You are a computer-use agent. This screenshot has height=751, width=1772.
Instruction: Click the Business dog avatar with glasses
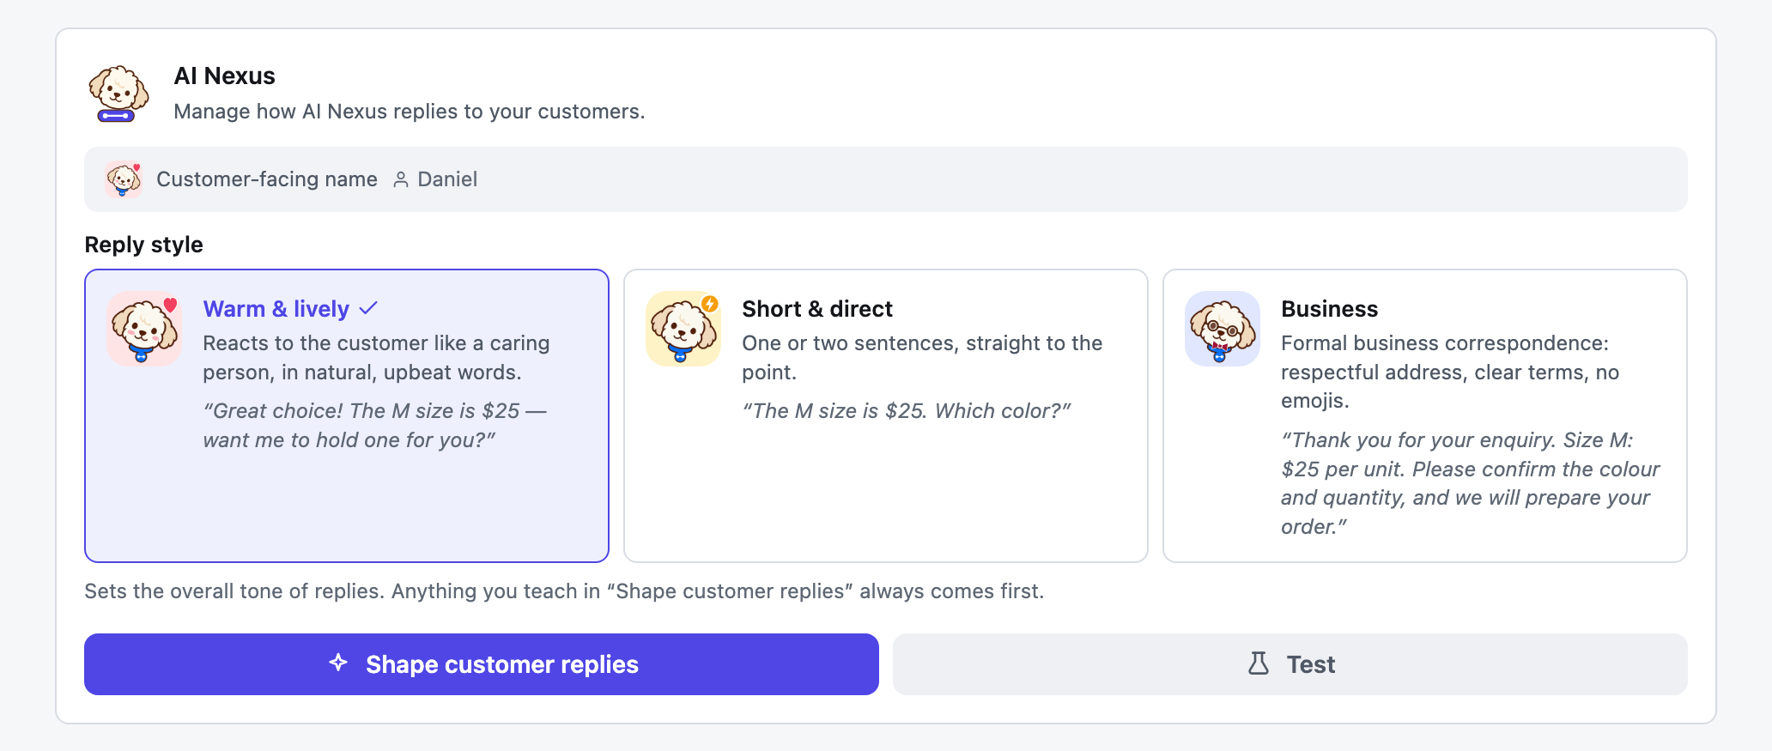(1223, 329)
